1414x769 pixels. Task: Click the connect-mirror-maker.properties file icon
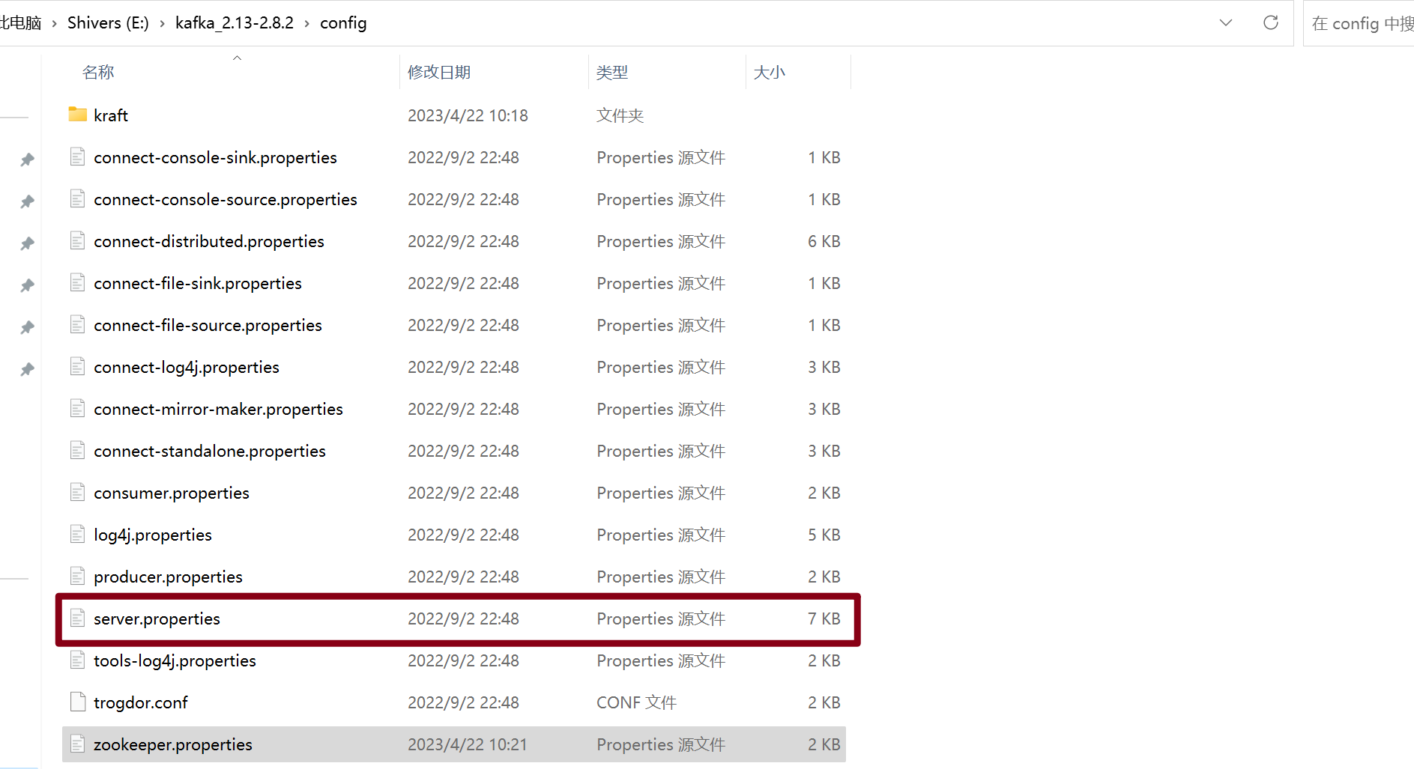coord(77,408)
